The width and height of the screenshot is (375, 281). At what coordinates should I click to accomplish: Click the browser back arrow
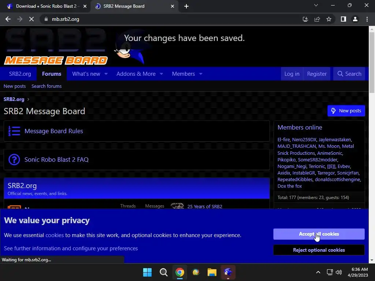click(8, 19)
